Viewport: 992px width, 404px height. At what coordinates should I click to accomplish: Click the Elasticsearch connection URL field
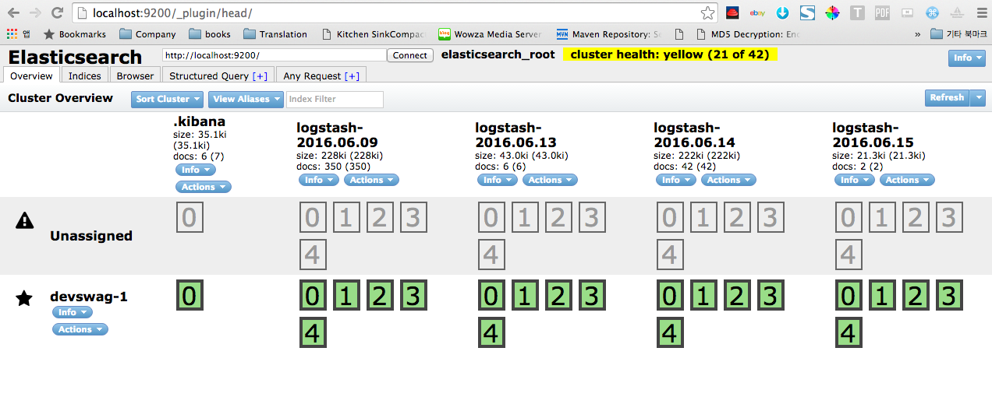(274, 55)
